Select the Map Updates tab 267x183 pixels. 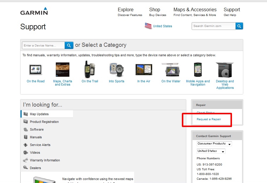tap(47, 114)
